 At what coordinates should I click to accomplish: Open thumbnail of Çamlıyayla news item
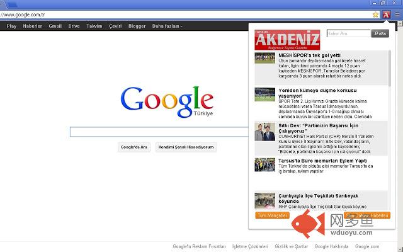(x=264, y=200)
